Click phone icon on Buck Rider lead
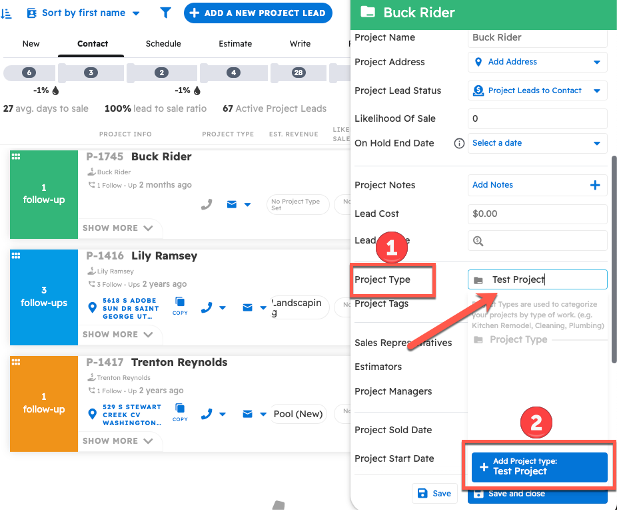 coord(207,204)
